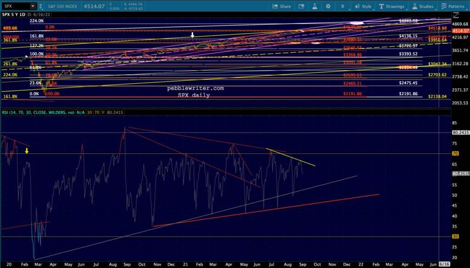
Task: Expand the SPX symbol dropdown arrow
Action: click(33, 6)
